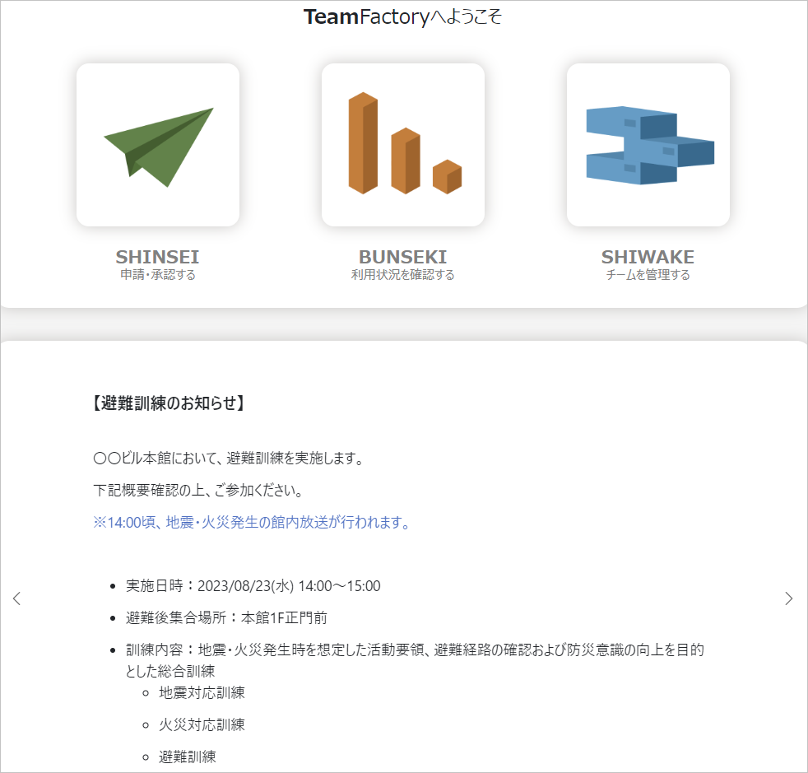808x773 pixels.
Task: Open the SHIWAKE blue blocks icon card
Action: tap(648, 145)
